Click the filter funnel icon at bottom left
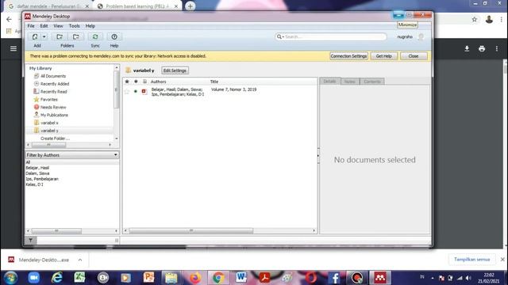508x285 pixels. pyautogui.click(x=30, y=240)
